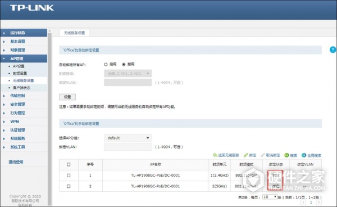
Task: Click the 绑定VLAN column header
Action: [x=305, y=165]
